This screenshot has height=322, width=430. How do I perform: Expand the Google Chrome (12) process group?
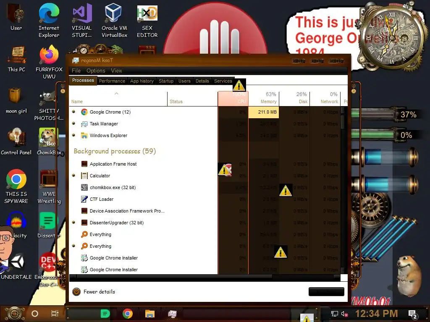73,112
